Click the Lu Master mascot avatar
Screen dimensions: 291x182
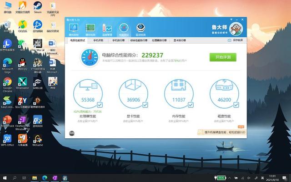coord(236,29)
